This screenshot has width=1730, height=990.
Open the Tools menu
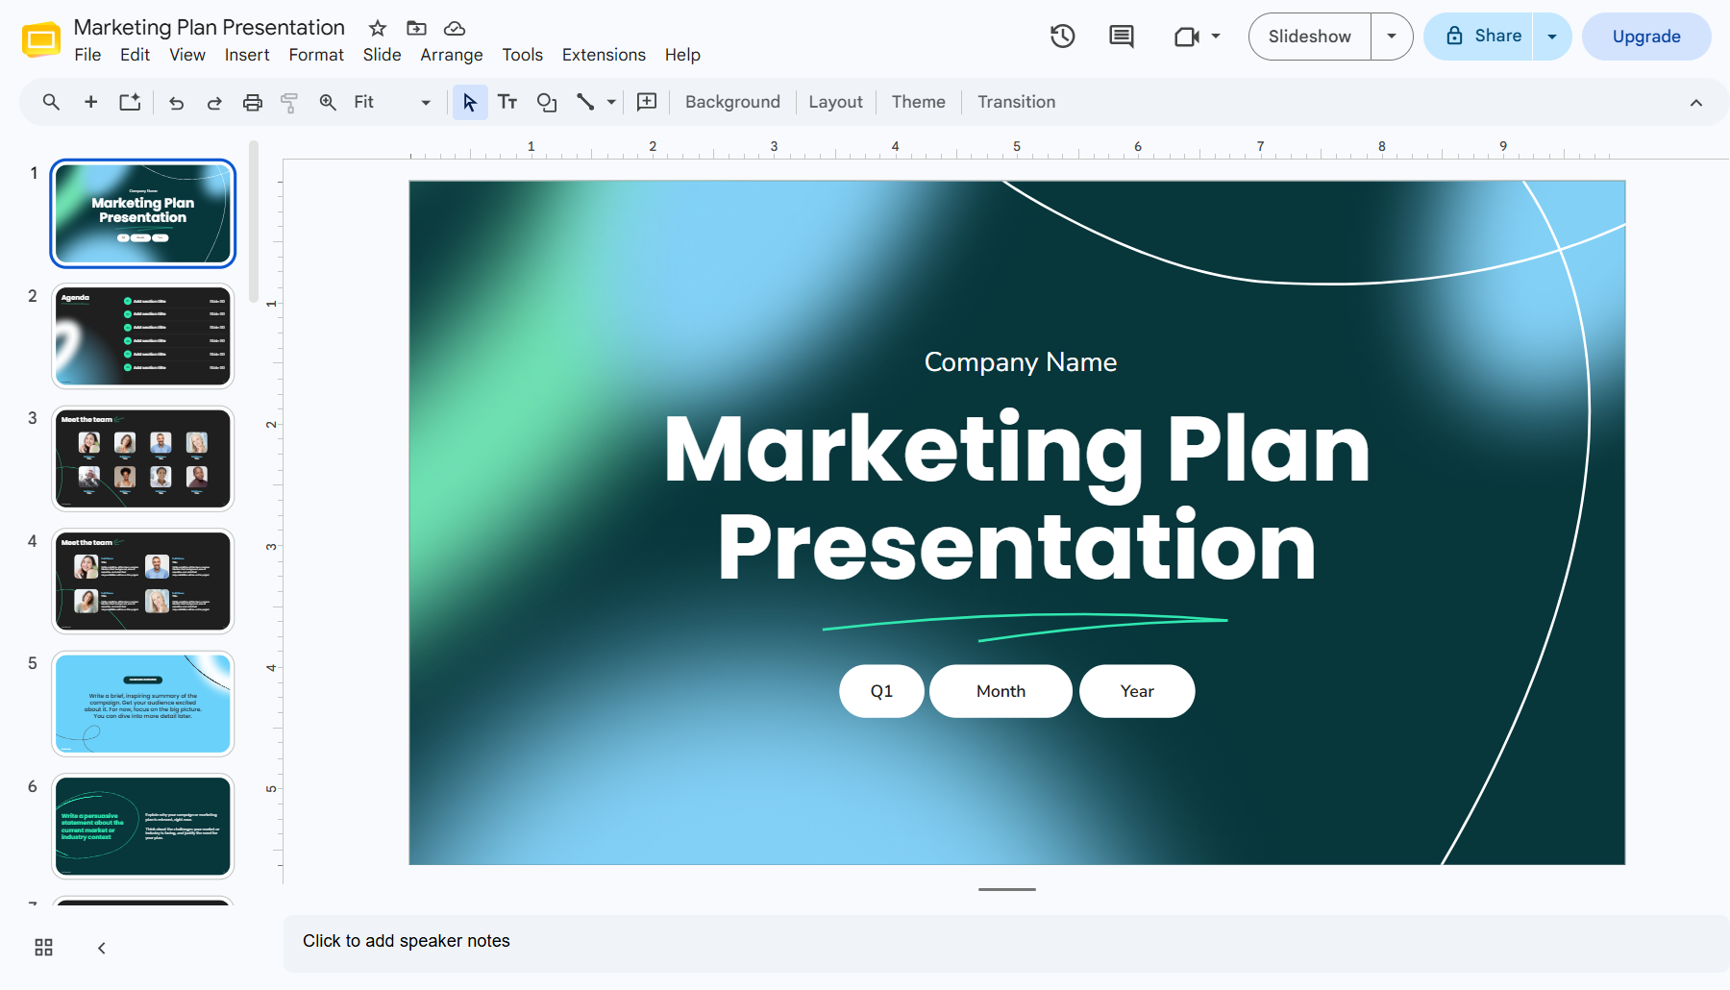pos(522,55)
